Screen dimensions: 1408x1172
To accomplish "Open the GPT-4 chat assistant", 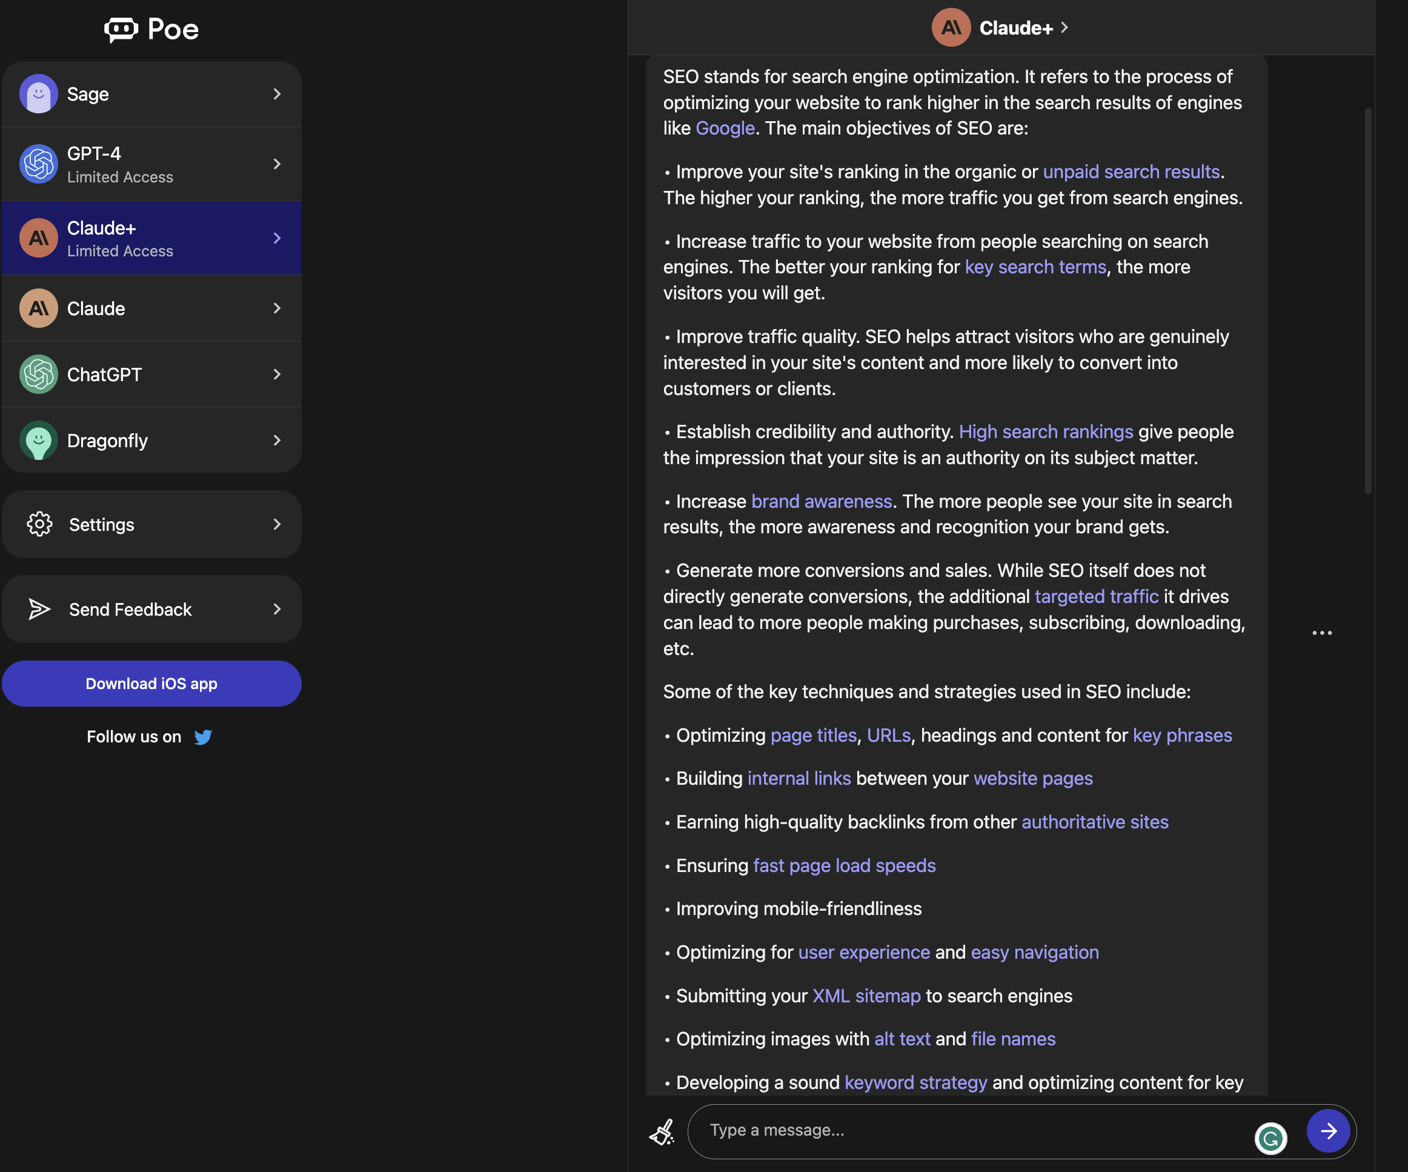I will coord(151,164).
